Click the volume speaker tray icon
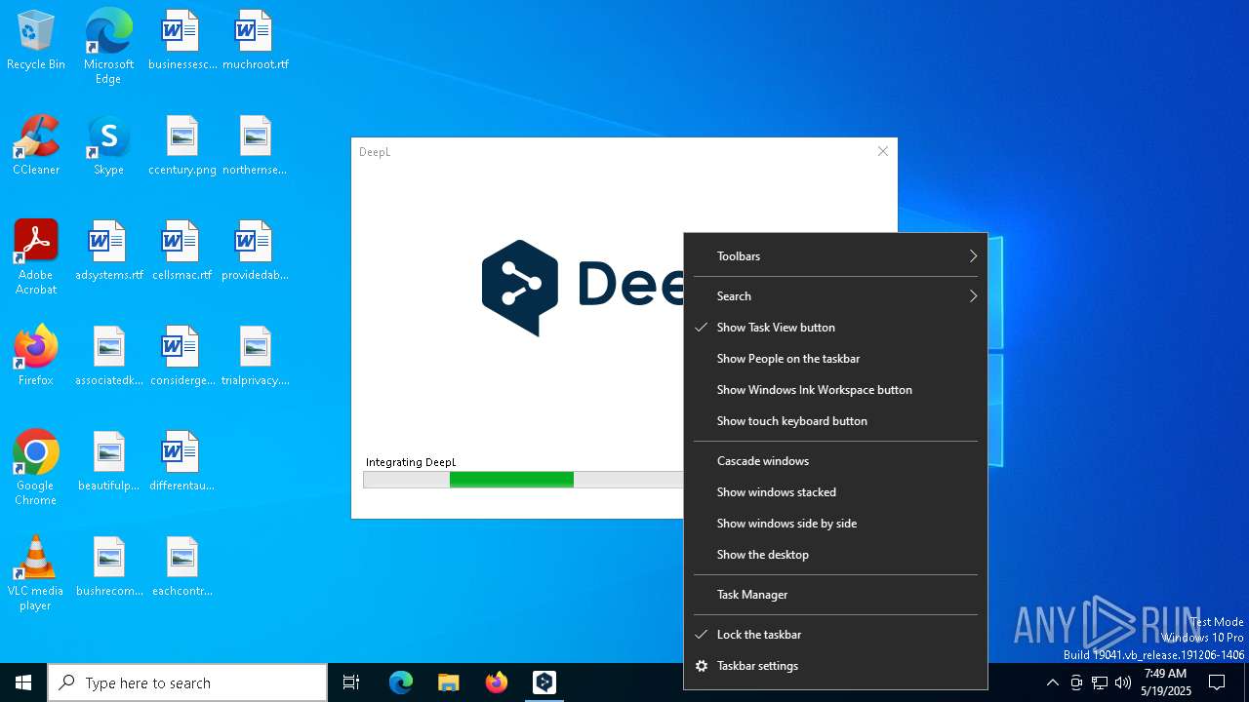The image size is (1249, 702). pyautogui.click(x=1123, y=682)
